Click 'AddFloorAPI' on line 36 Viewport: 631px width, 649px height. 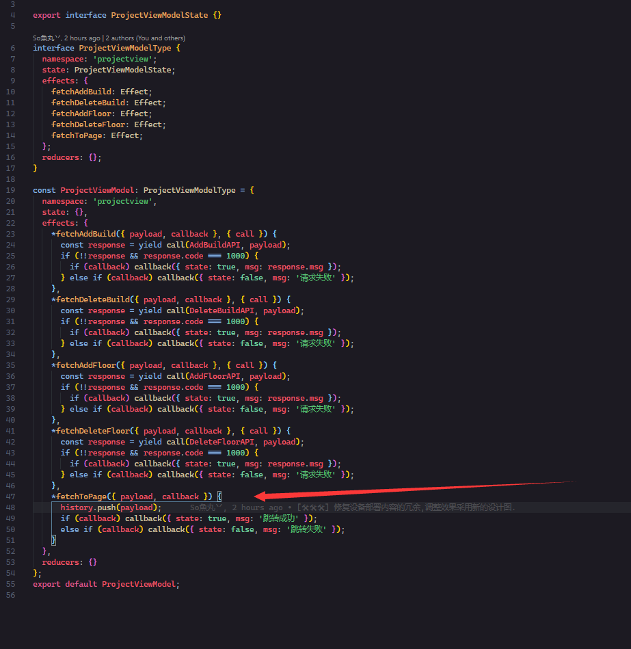coord(215,377)
